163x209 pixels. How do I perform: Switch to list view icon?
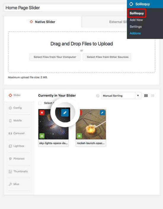coord(153,96)
